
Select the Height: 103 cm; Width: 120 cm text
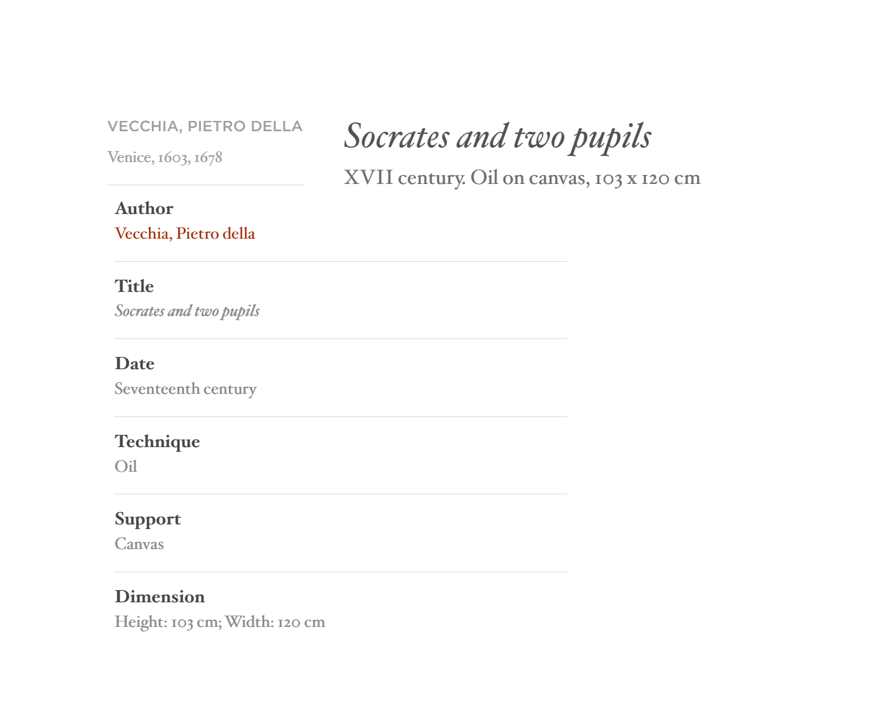[x=220, y=622]
